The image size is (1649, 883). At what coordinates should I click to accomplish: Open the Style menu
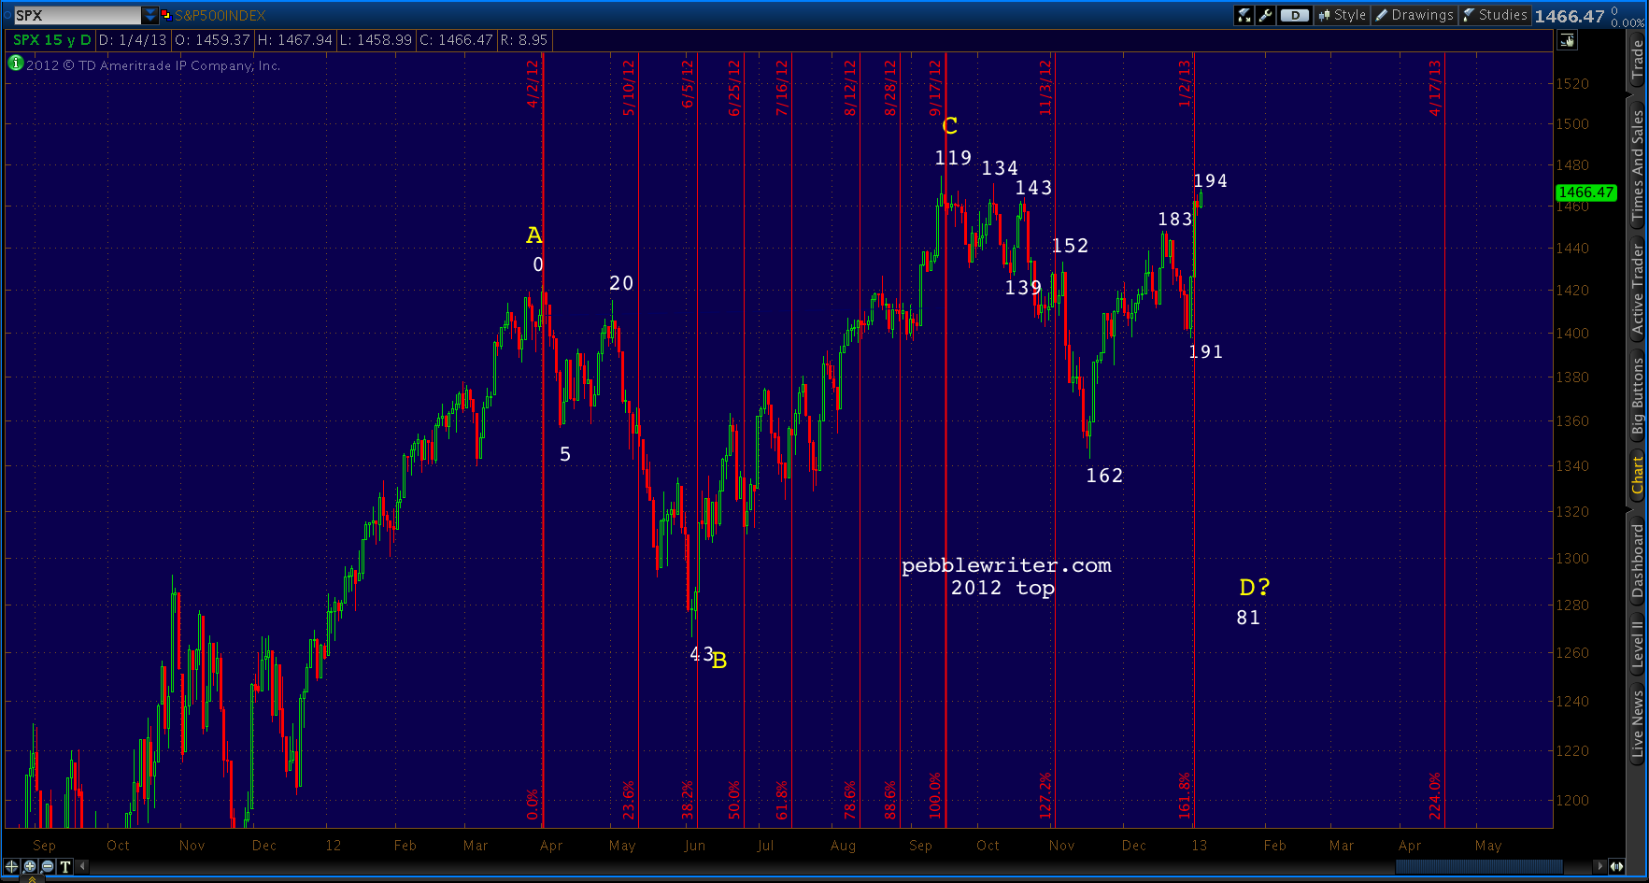pyautogui.click(x=1343, y=15)
